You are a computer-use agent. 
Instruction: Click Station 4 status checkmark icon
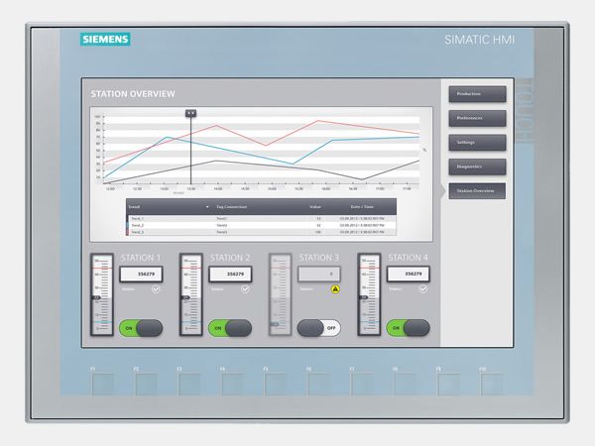(423, 291)
